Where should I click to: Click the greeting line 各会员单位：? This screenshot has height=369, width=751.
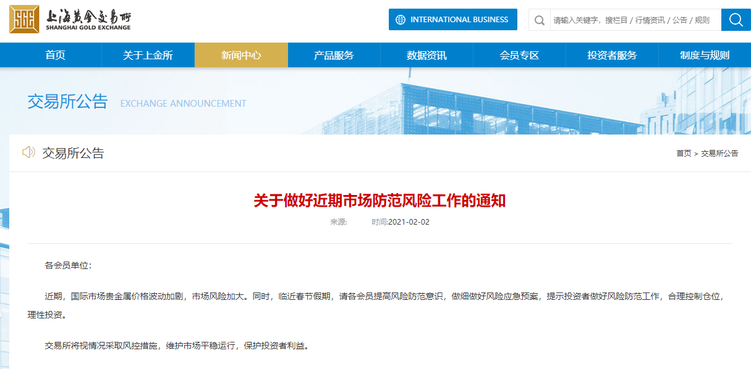click(x=68, y=265)
